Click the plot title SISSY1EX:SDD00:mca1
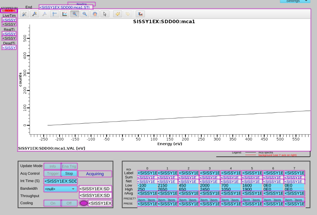Screen dimensions: 317x215 click(x=164, y=21)
